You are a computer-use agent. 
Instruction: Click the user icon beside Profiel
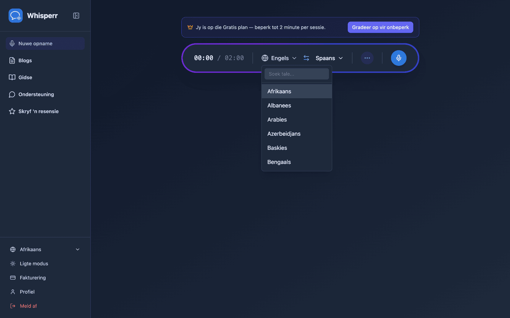pos(13,292)
